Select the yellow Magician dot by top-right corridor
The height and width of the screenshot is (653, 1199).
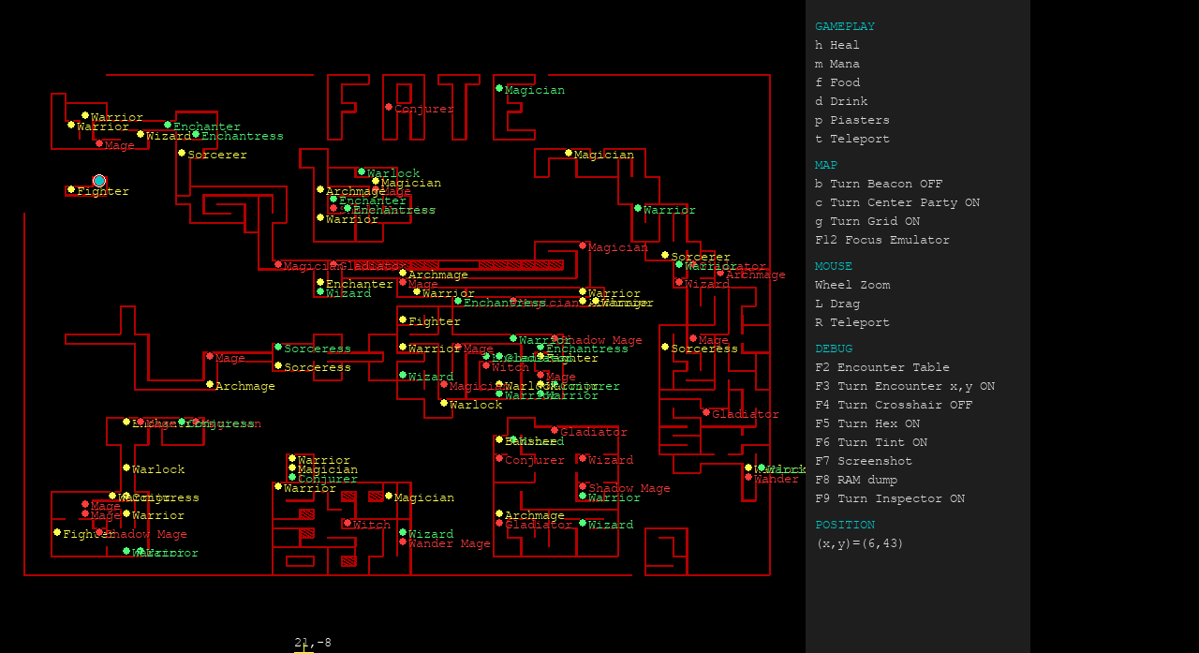(x=569, y=154)
